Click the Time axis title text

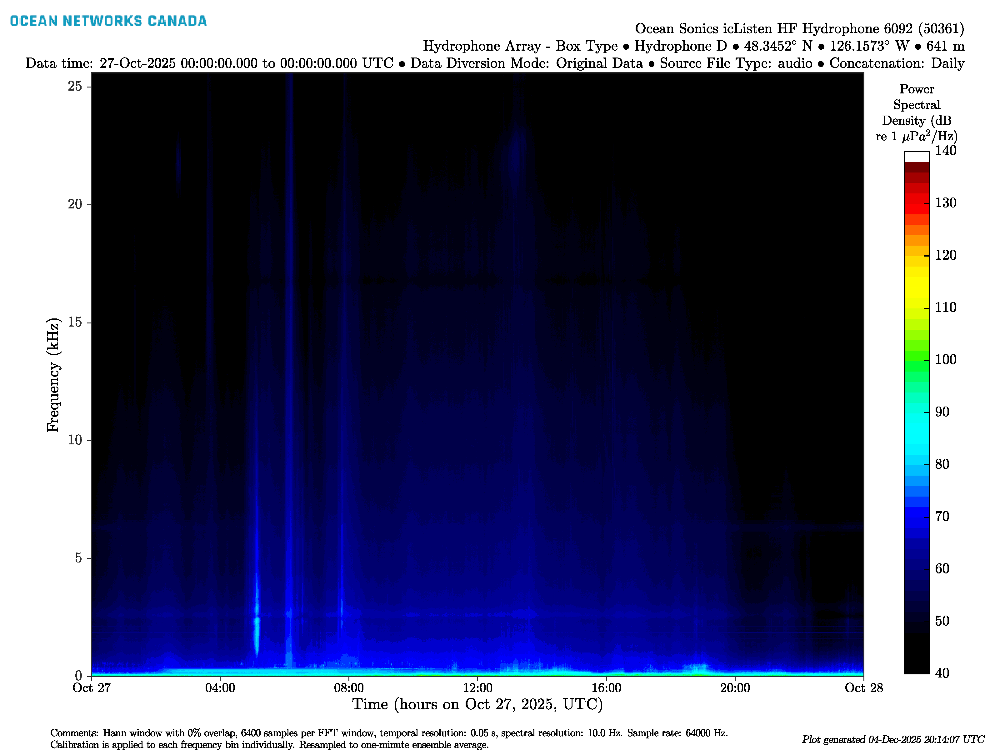[x=477, y=704]
